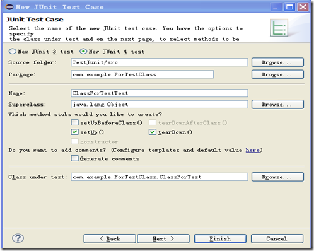This screenshot has height=251, width=314.
Task: Enable Generate comments checkbox
Action: 74,158
